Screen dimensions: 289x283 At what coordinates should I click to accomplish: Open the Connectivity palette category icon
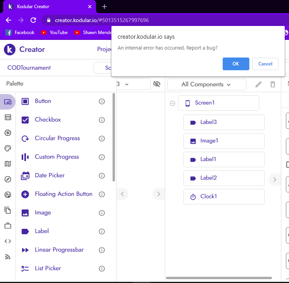point(8,257)
